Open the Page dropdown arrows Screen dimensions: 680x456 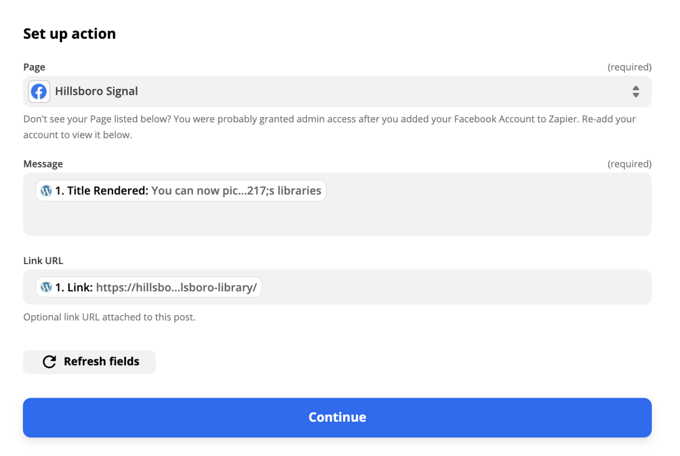(x=635, y=91)
